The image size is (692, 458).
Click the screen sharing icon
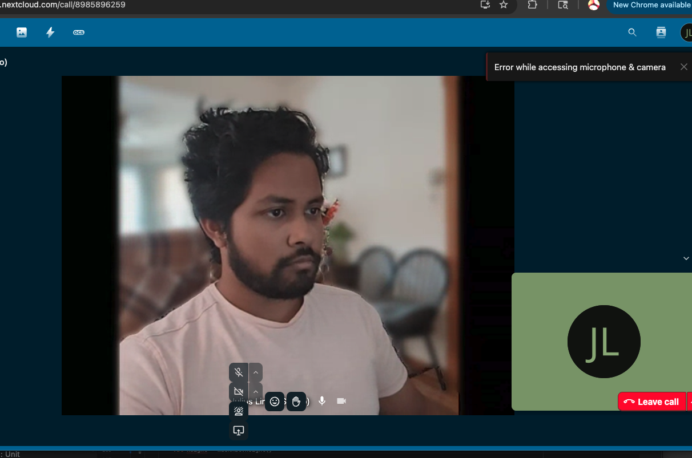[x=239, y=431]
